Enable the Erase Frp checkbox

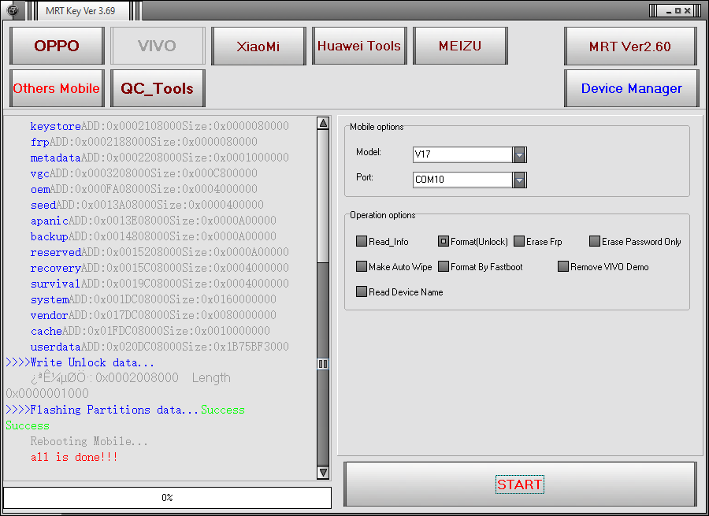pos(519,241)
